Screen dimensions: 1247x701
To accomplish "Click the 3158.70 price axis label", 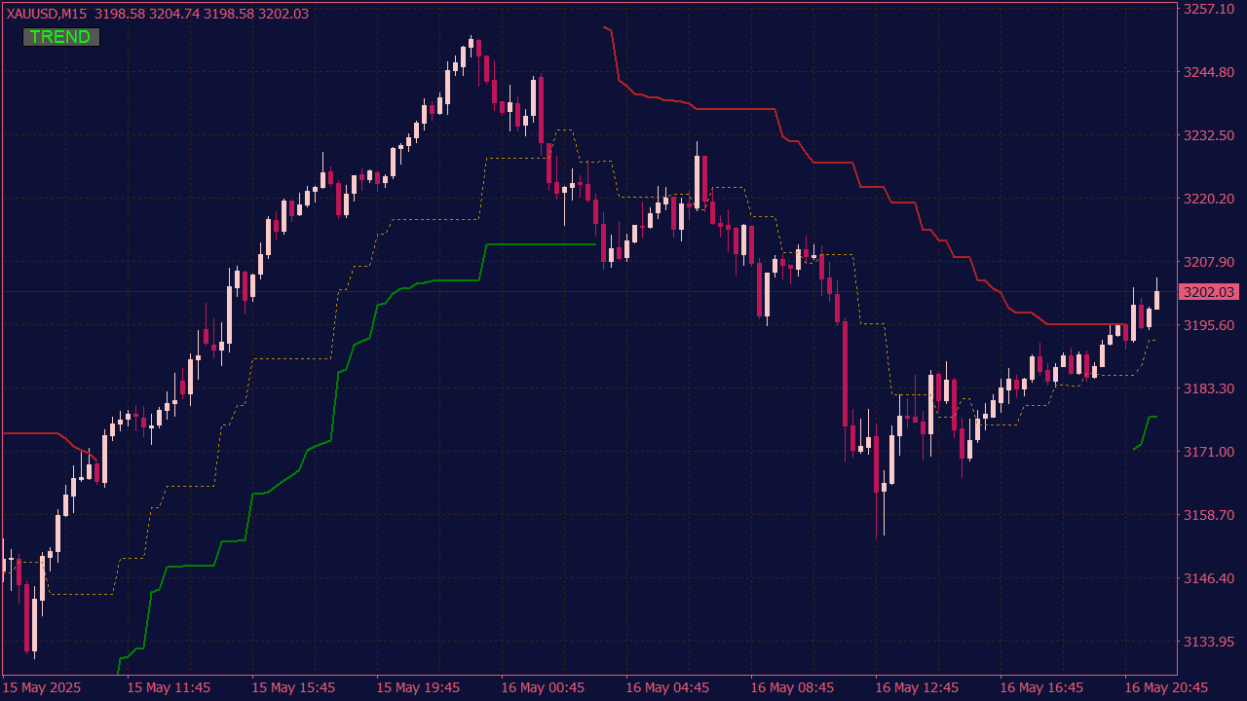I will click(x=1209, y=515).
